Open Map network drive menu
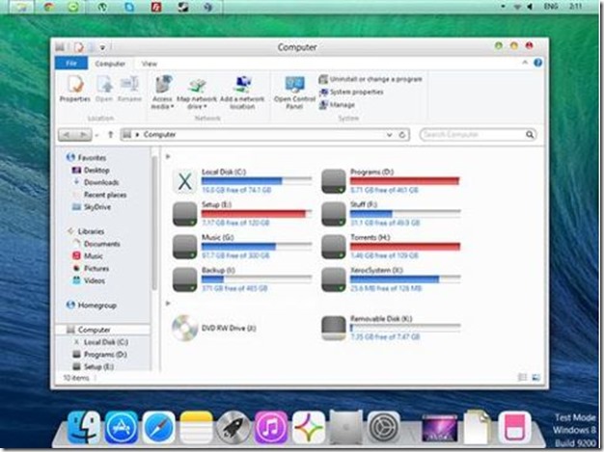 (x=197, y=93)
